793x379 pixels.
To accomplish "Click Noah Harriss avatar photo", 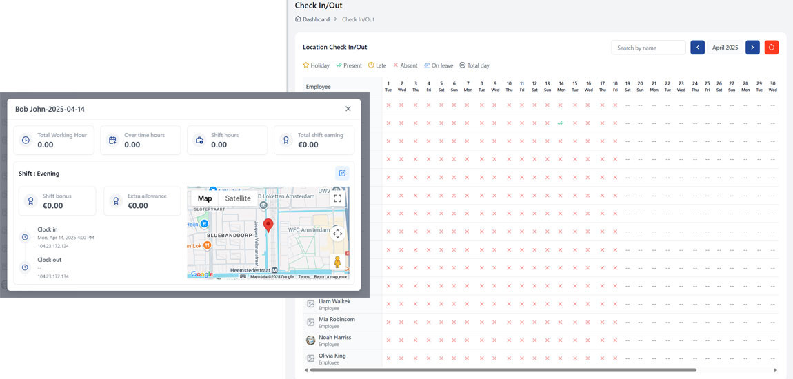I will click(311, 340).
